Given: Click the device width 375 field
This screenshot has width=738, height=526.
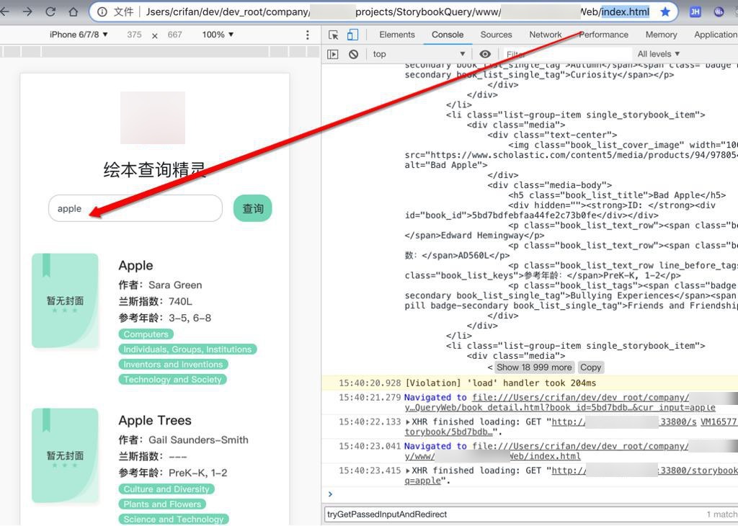Looking at the screenshot, I should point(134,35).
